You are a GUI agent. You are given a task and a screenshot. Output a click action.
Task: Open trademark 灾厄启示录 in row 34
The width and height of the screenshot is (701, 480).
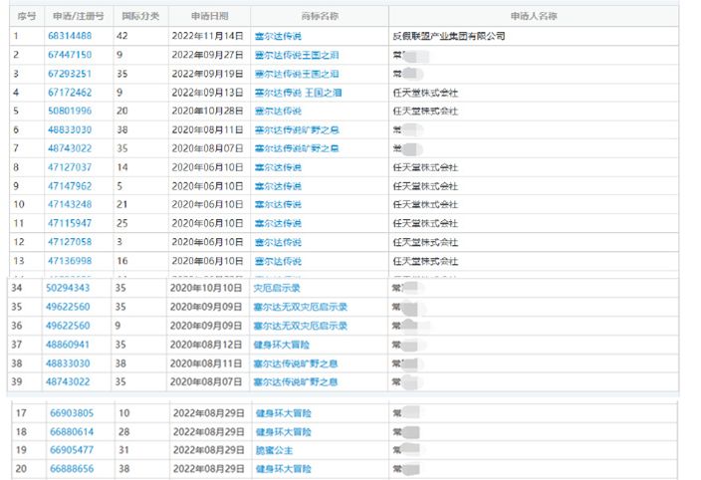click(x=277, y=288)
